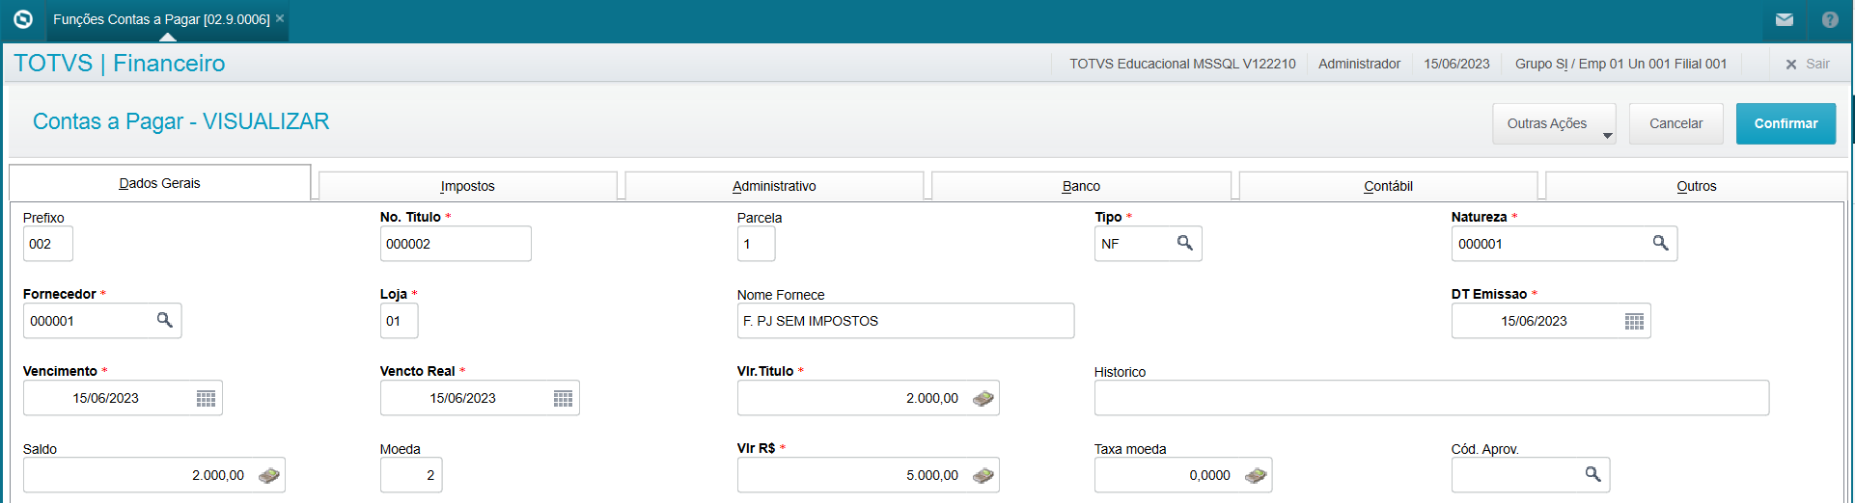Open Vencimento date calendar icon
Image resolution: width=1855 pixels, height=503 pixels.
pyautogui.click(x=206, y=399)
